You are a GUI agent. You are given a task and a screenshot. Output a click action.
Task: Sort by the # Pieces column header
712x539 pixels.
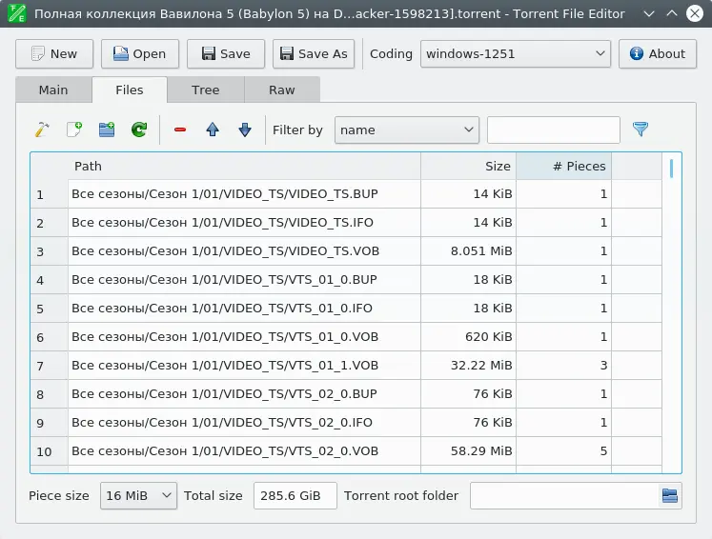click(564, 167)
